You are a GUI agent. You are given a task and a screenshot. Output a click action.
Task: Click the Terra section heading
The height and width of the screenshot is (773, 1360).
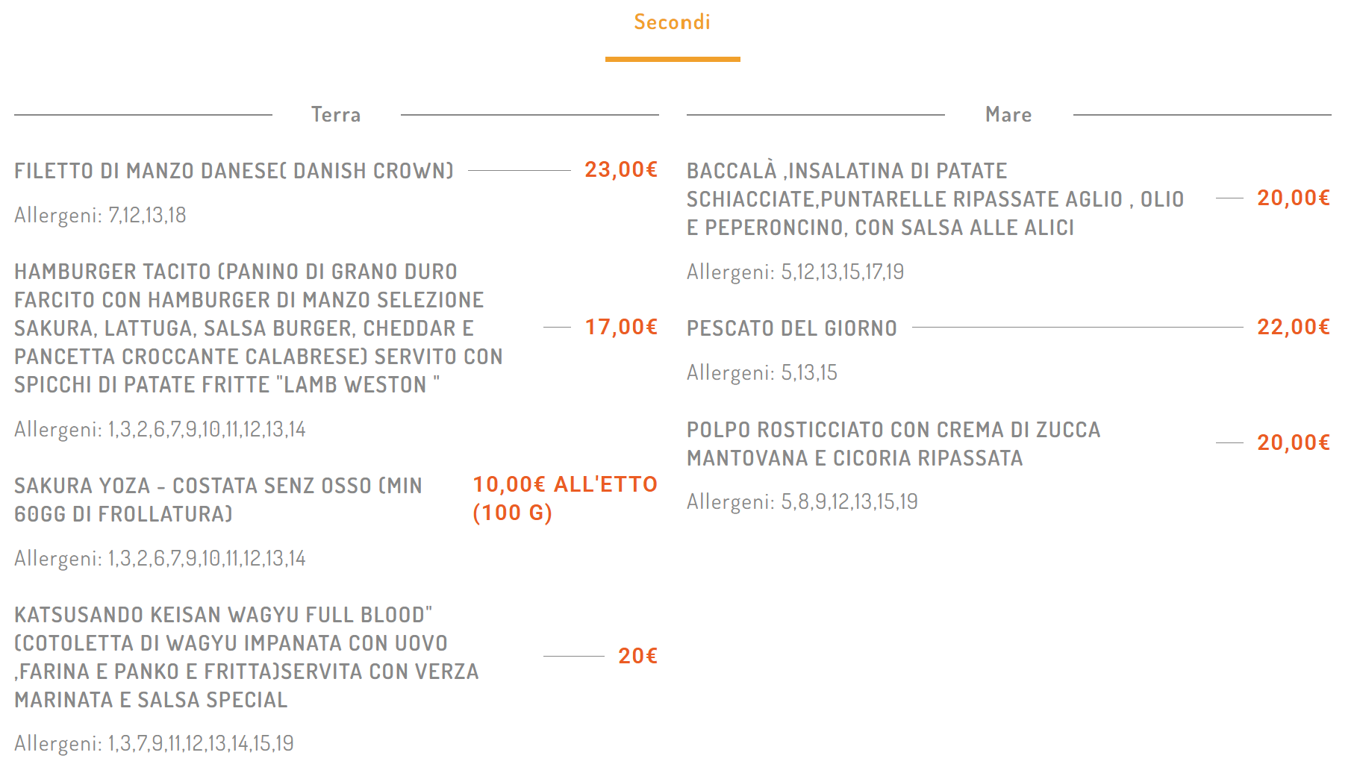click(x=336, y=115)
